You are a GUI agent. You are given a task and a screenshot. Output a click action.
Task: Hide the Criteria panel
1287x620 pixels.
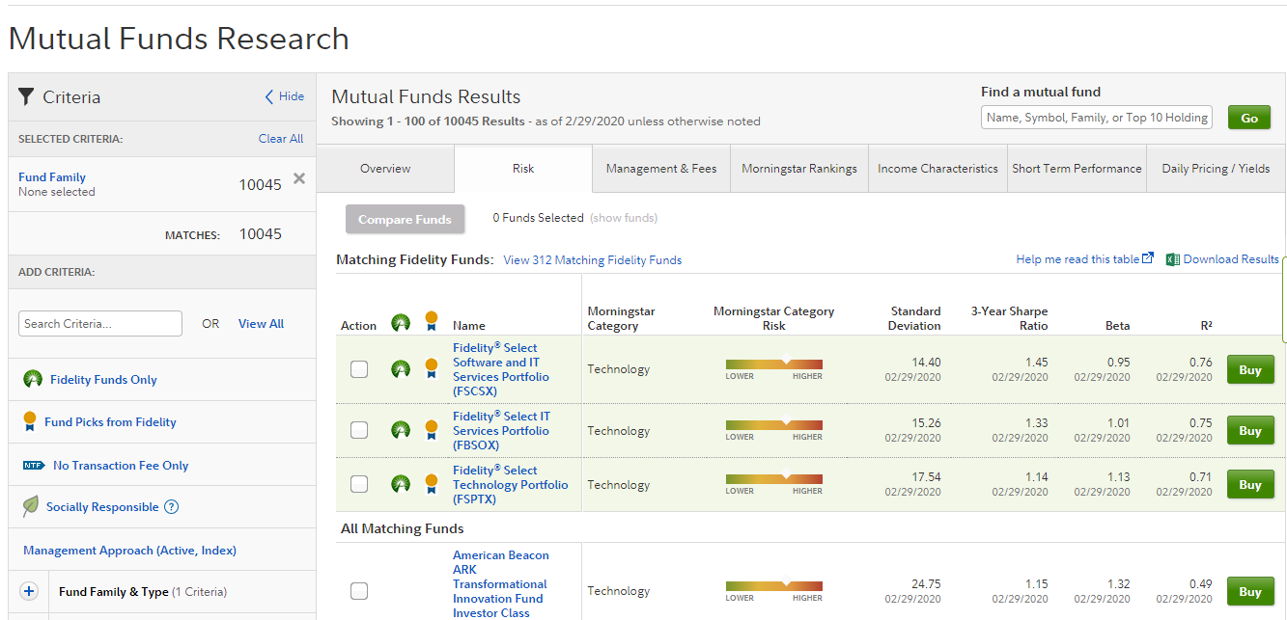[x=285, y=96]
